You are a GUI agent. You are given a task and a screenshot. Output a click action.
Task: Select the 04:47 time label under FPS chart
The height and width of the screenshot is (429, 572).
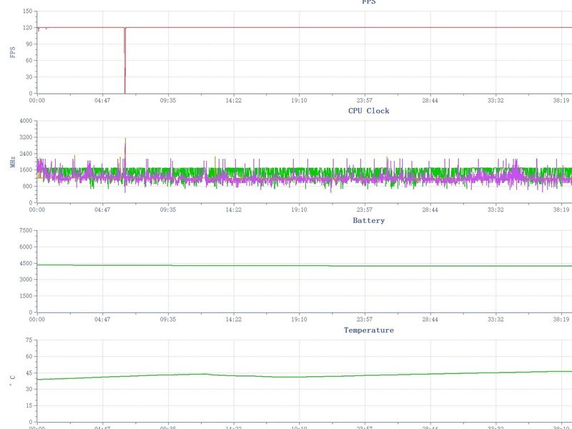coord(102,100)
